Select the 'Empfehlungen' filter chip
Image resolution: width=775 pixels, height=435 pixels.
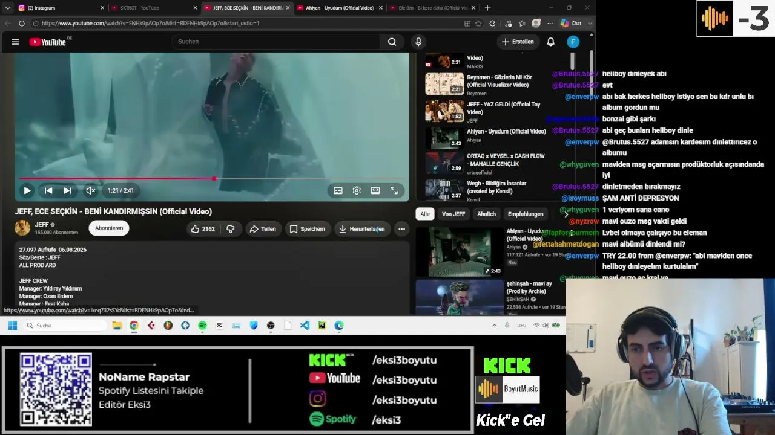[526, 214]
